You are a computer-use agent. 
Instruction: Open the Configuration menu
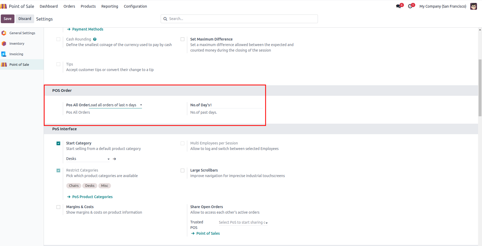pos(135,6)
